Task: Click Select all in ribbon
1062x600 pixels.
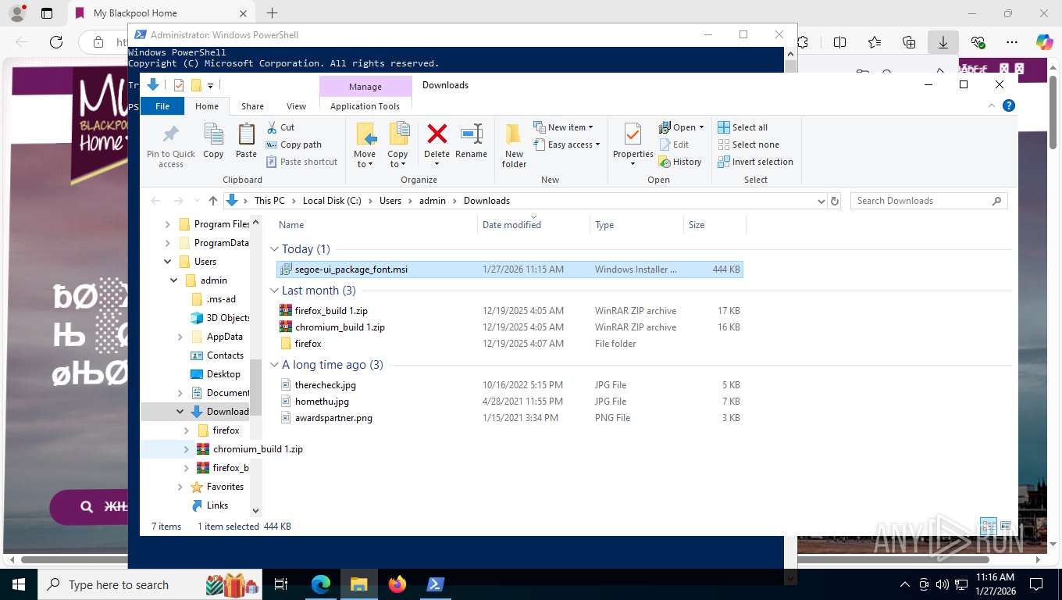Action: [743, 127]
